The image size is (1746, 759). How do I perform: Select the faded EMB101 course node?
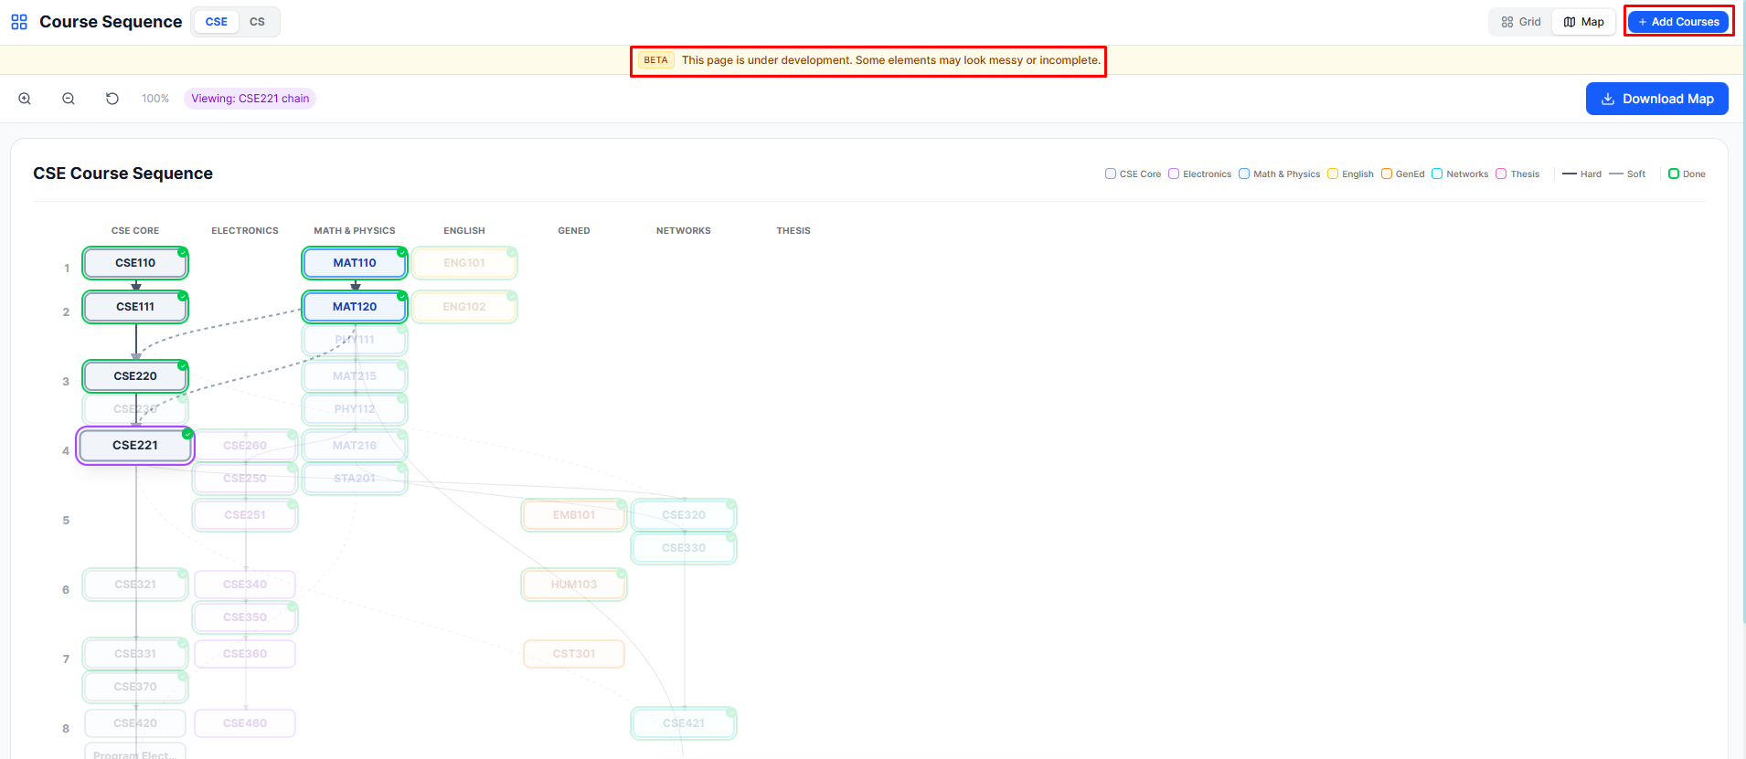tap(574, 515)
